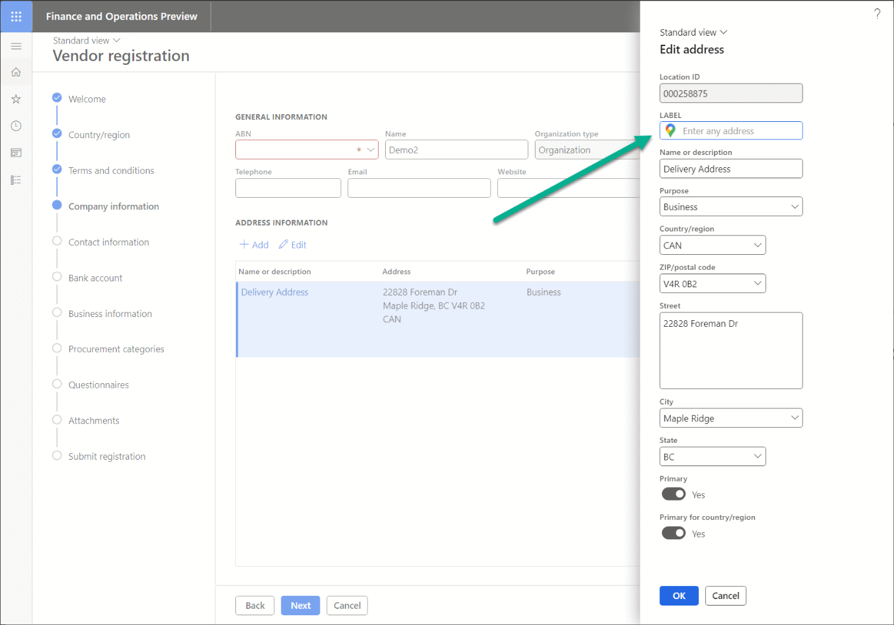This screenshot has width=894, height=625.
Task: Click the Organization type field
Action: 587,150
